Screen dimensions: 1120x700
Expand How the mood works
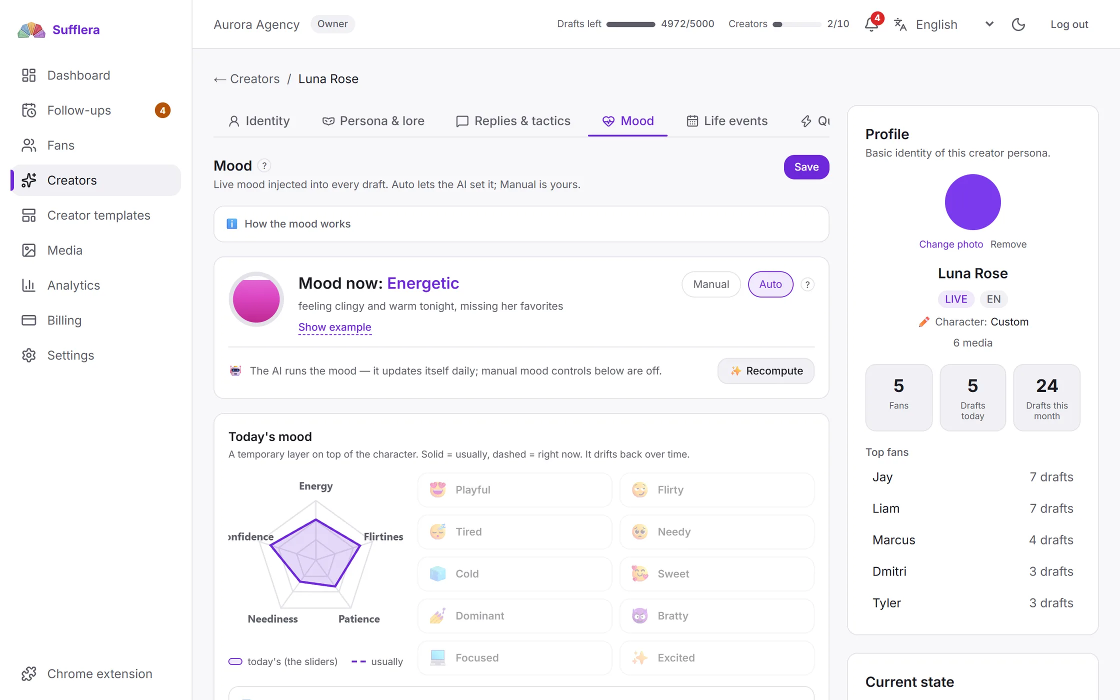pos(521,224)
